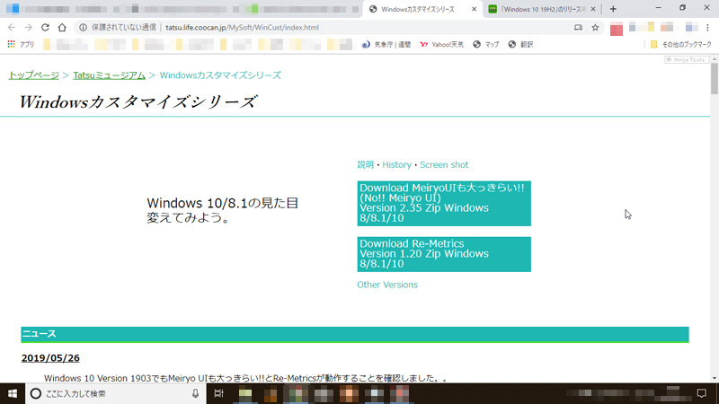Go back to the previous page
Viewport: 719px width, 404px height.
[x=12, y=28]
